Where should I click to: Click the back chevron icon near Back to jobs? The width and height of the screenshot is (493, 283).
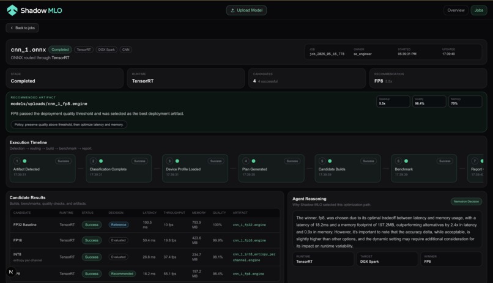pyautogui.click(x=12, y=28)
